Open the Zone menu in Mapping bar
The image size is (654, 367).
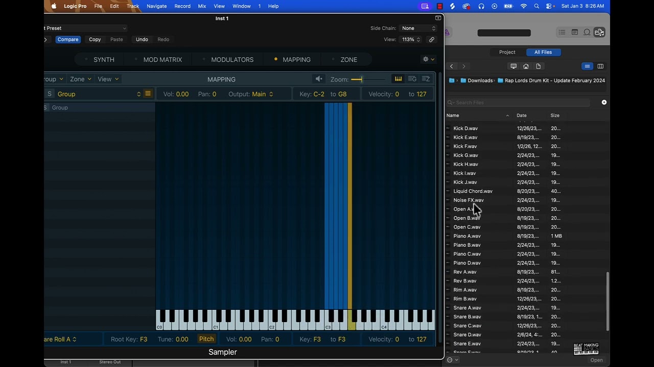pyautogui.click(x=81, y=79)
